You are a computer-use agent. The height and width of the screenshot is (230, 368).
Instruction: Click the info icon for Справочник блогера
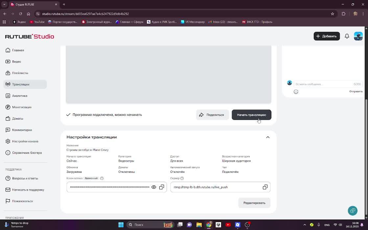point(8,153)
